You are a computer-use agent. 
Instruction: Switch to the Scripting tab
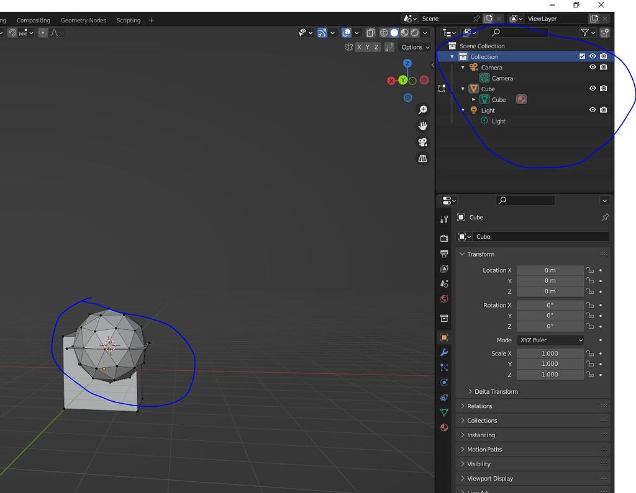pyautogui.click(x=128, y=20)
